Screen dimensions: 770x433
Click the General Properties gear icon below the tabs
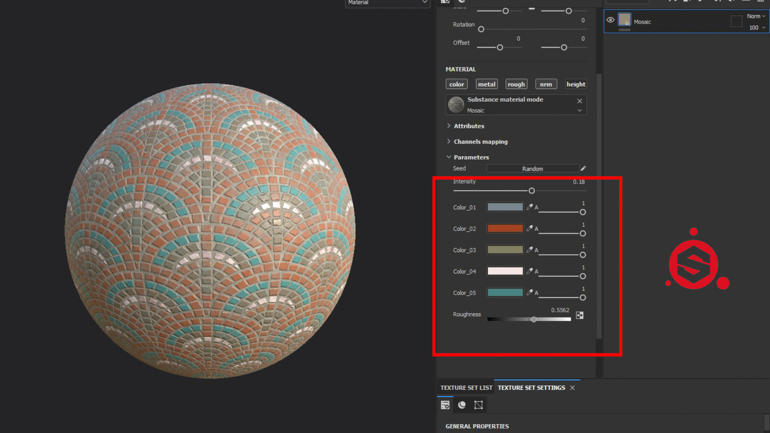444,404
